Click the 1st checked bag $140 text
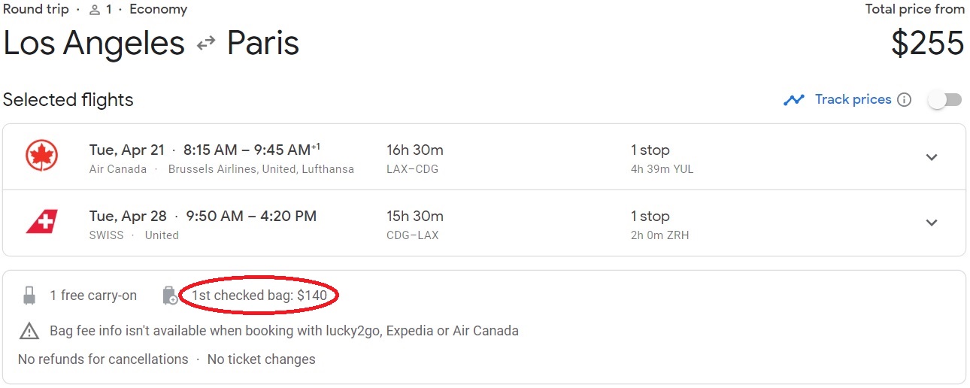 click(x=259, y=296)
